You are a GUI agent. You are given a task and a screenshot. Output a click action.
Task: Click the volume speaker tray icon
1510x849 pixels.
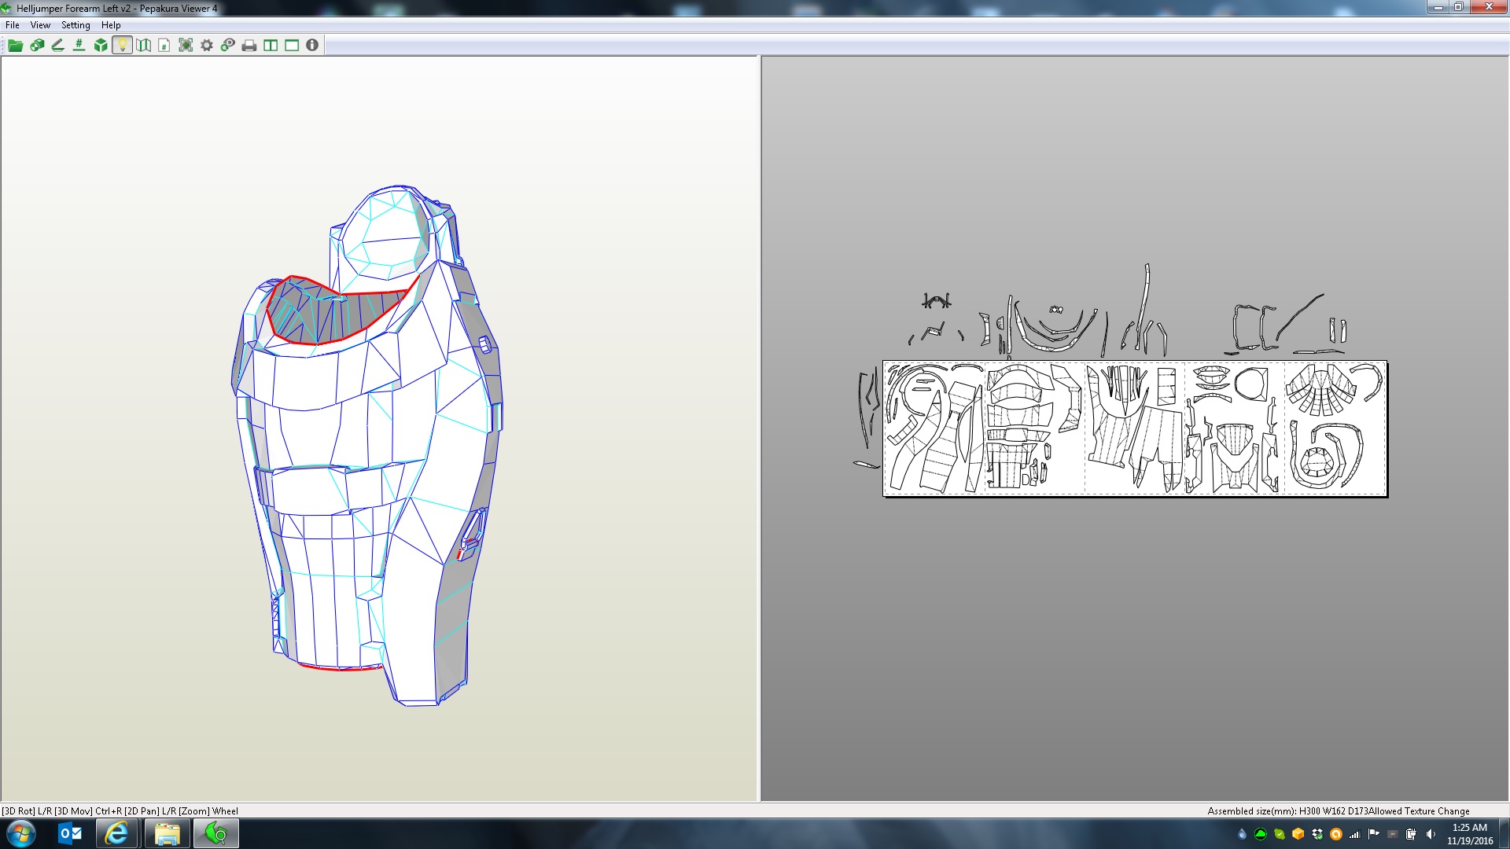click(x=1431, y=834)
